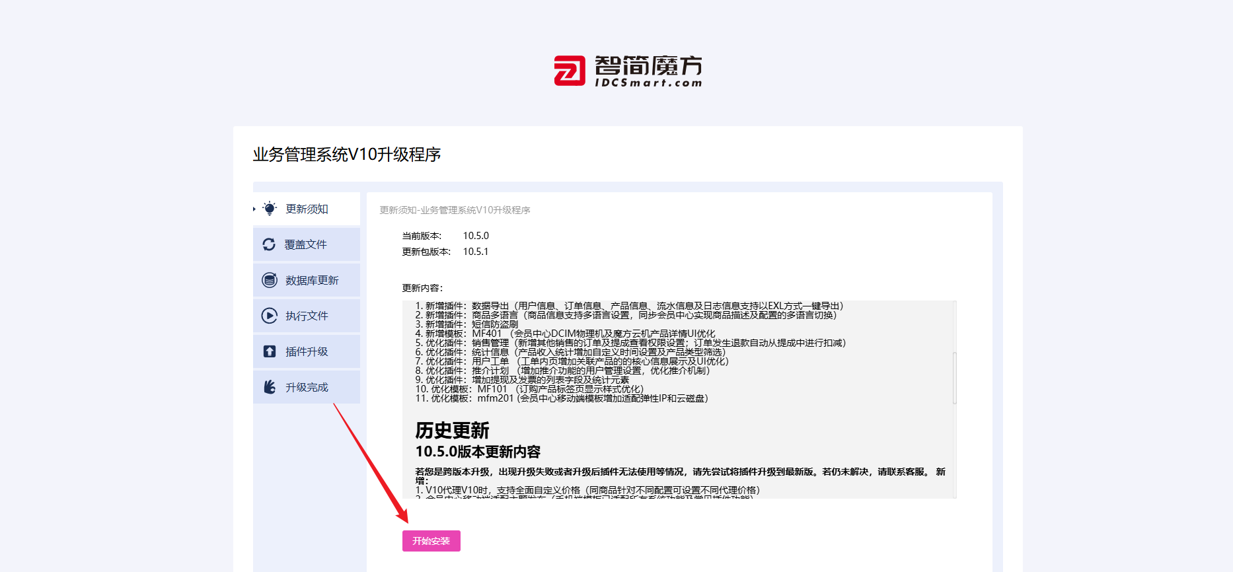The height and width of the screenshot is (572, 1233).
Task: Click the 智简魔方 red logo icon
Action: point(570,71)
